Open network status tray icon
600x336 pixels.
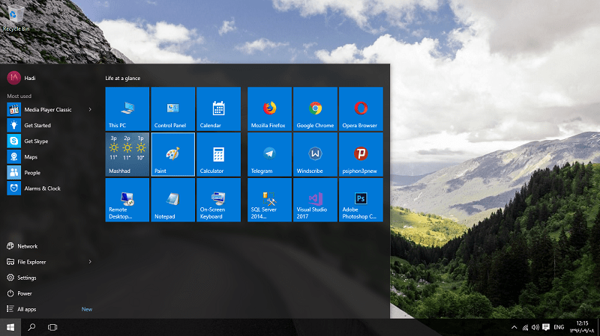point(526,327)
